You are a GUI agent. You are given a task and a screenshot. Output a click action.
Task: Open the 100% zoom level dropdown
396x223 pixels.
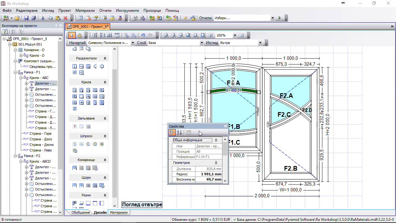pyautogui.click(x=235, y=35)
